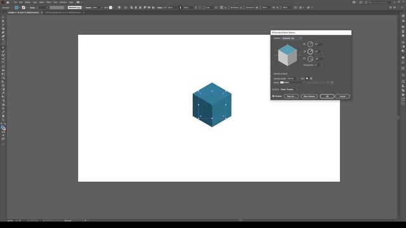Image resolution: width=406 pixels, height=228 pixels.
Task: Open the Effect menu
Action: (49, 3)
